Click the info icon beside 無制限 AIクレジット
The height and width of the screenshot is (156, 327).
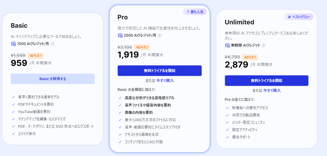[264, 45]
